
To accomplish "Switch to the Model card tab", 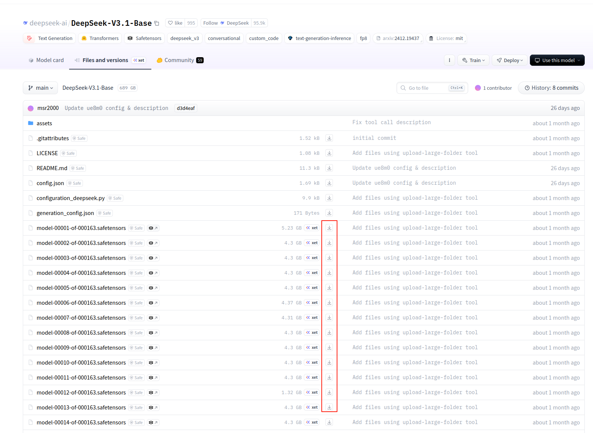I will [46, 60].
